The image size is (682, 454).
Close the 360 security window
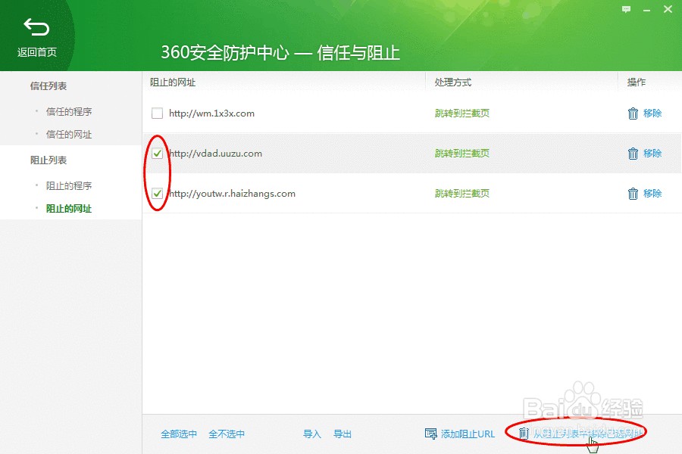tap(668, 9)
